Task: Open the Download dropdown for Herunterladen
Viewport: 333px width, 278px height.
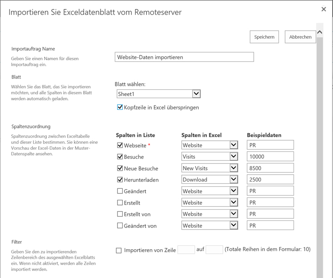Action: pos(210,179)
